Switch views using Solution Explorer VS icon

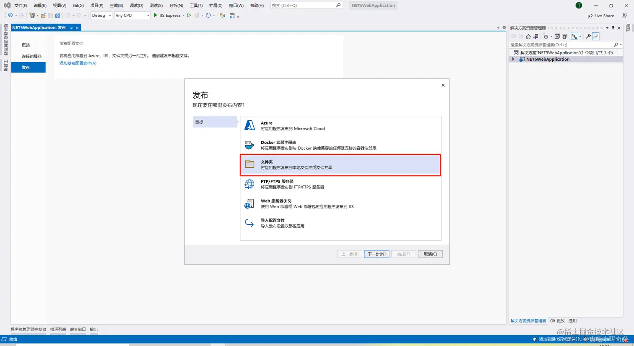click(535, 36)
